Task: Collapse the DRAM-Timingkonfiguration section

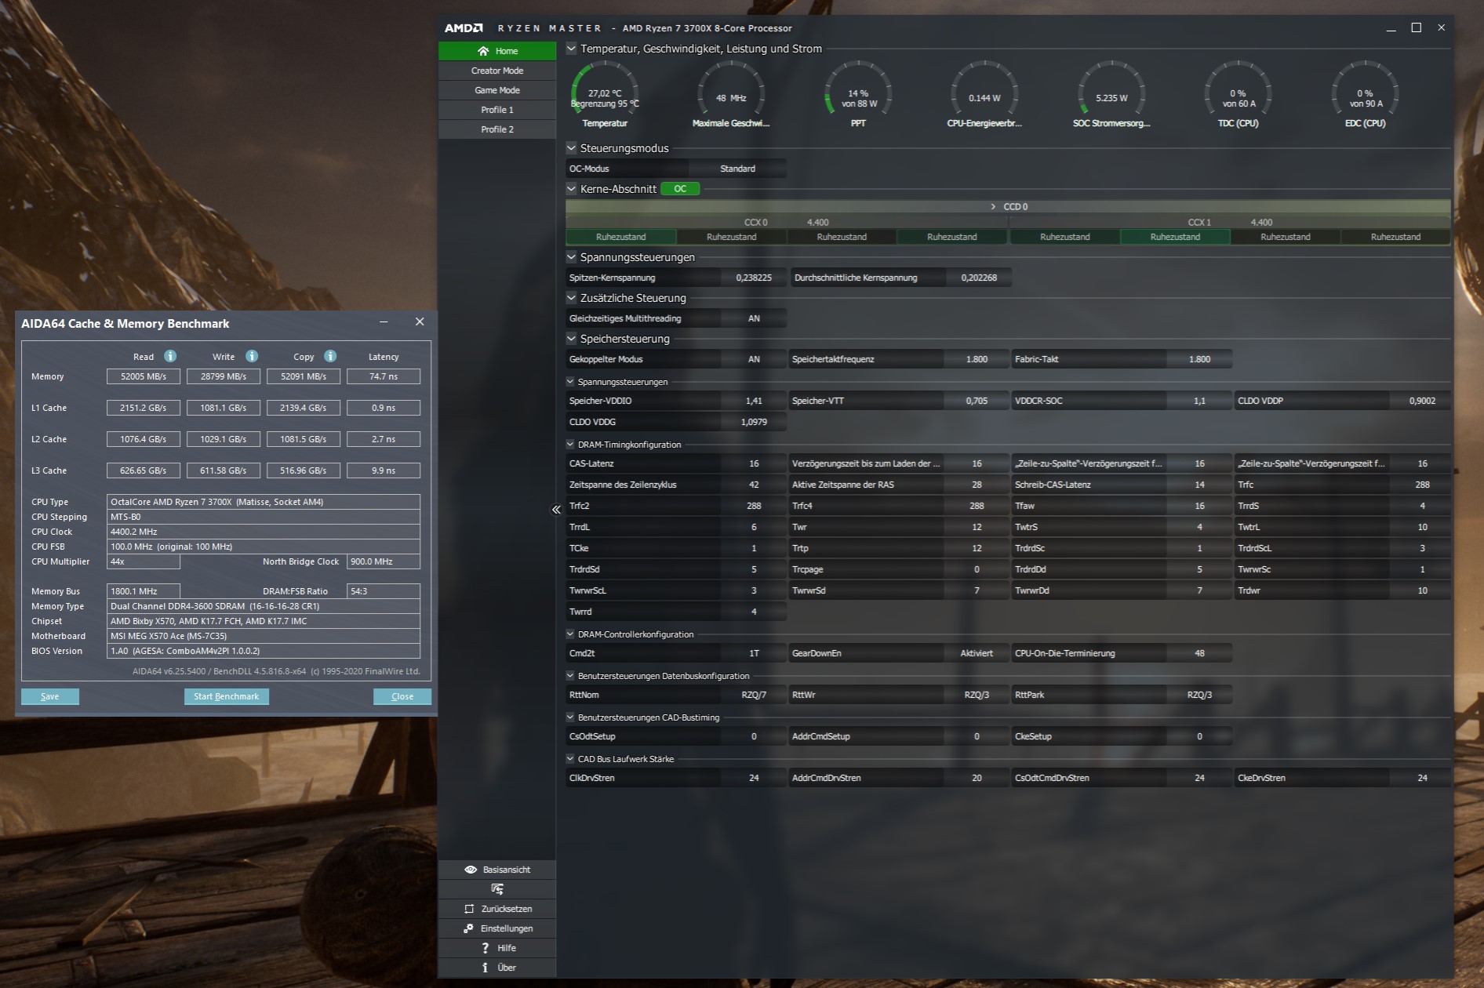Action: (570, 445)
